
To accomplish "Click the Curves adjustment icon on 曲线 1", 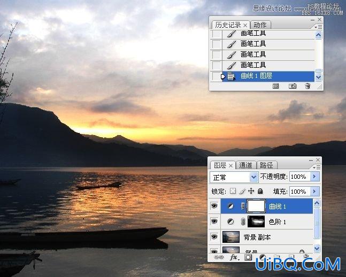I will click(x=230, y=206).
